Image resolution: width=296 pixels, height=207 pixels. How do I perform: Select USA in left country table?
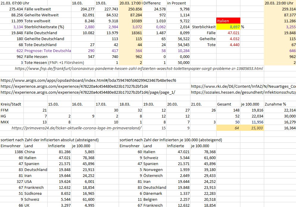36,181
